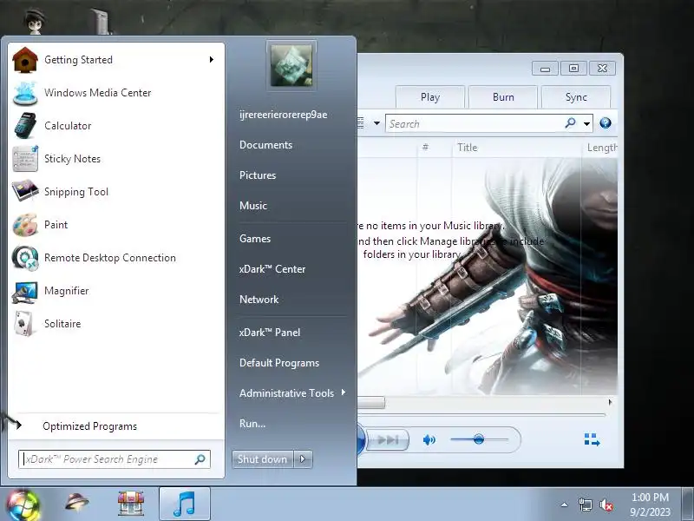This screenshot has height=521, width=694.
Task: Adjust the Media Player volume slider
Action: [479, 439]
